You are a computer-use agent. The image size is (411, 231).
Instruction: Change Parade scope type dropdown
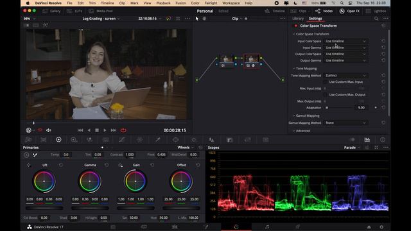coord(352,148)
